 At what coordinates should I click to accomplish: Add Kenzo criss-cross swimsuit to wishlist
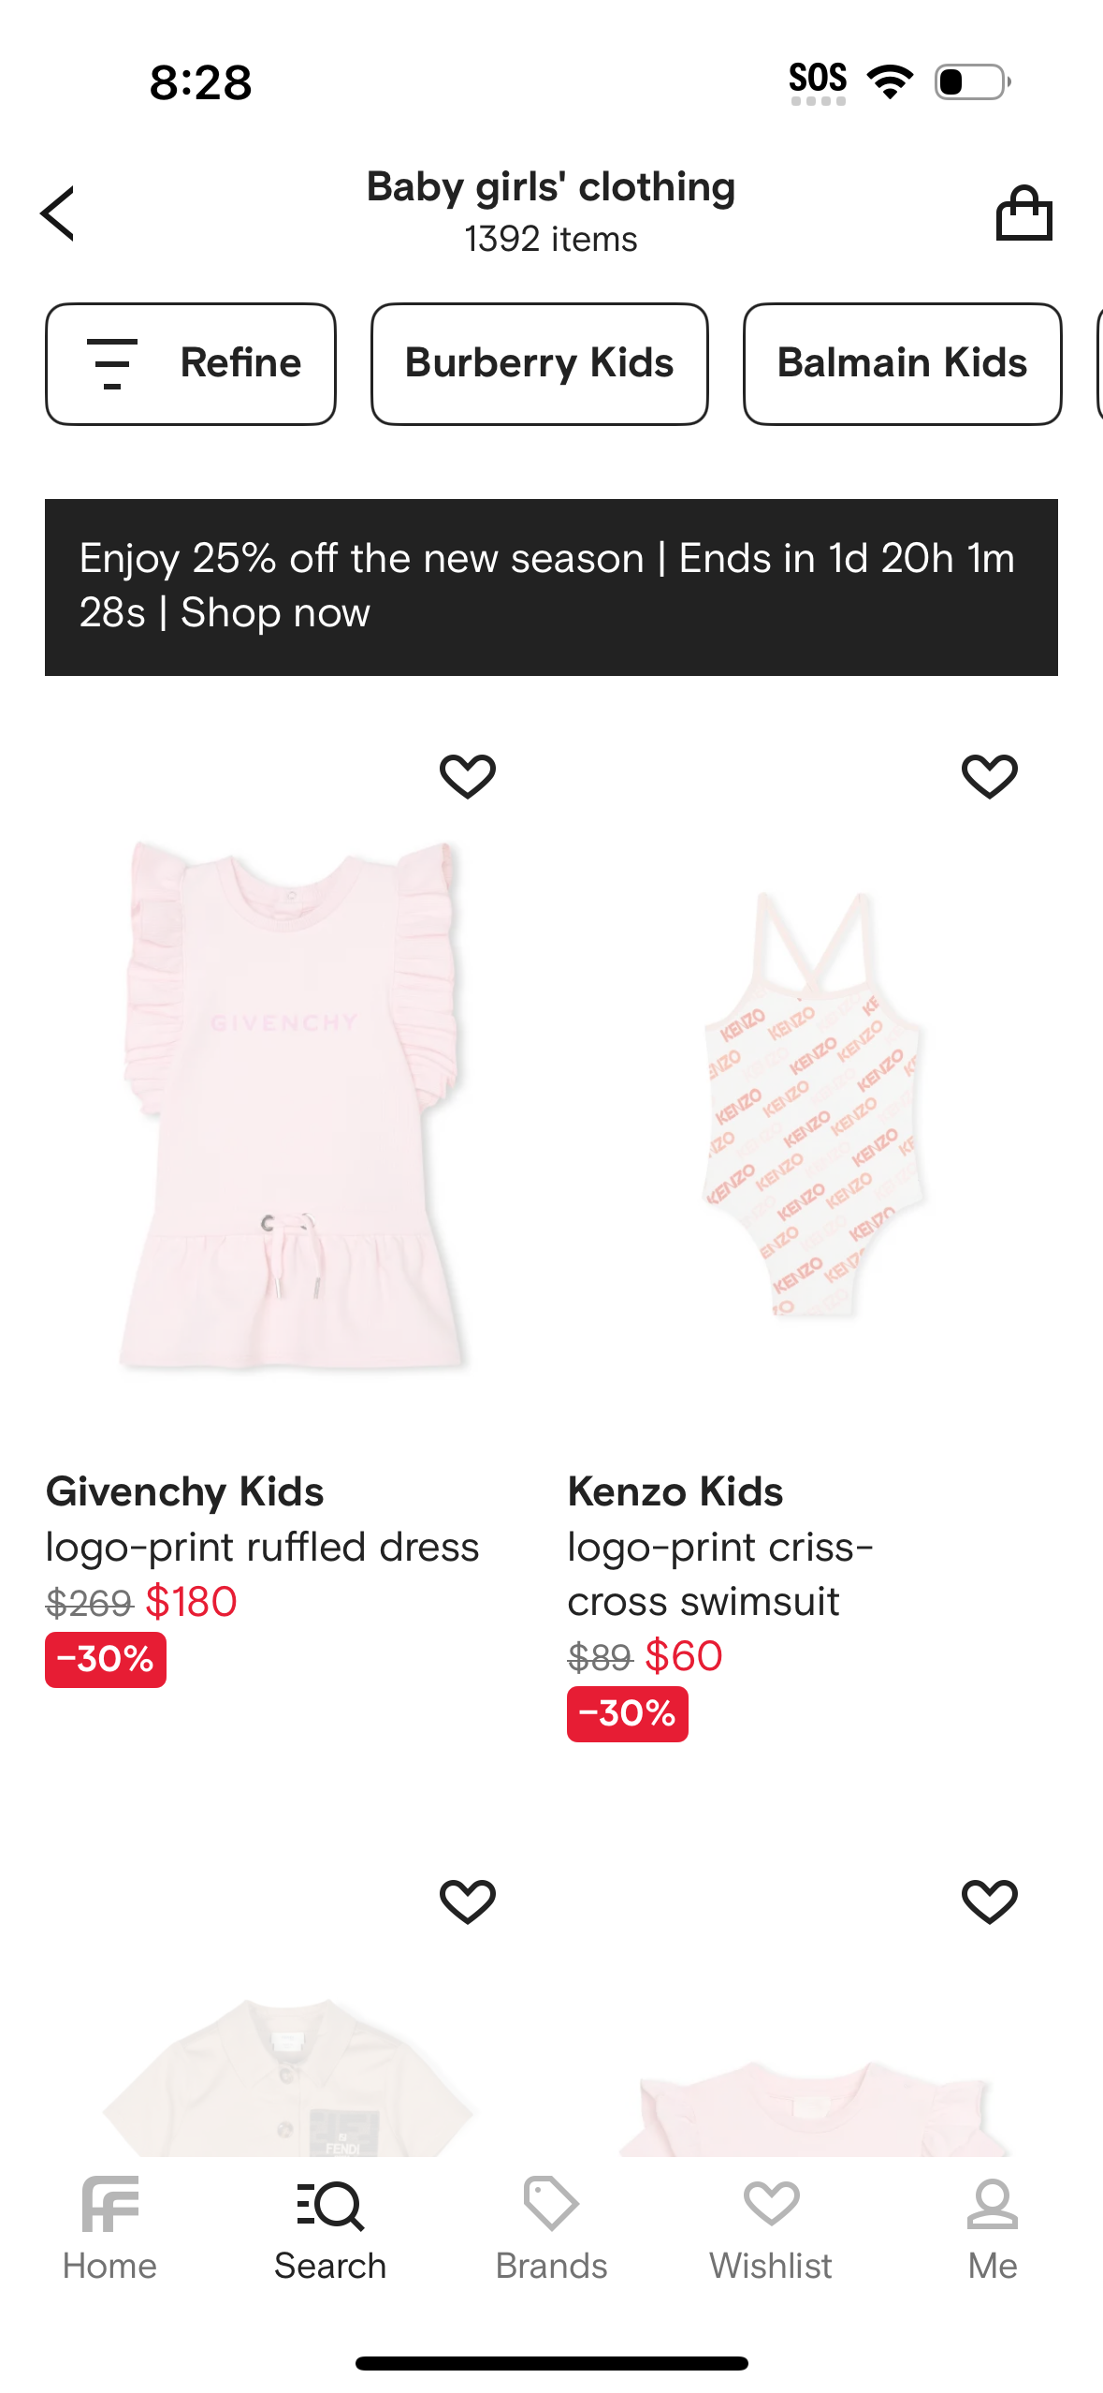pos(989,776)
